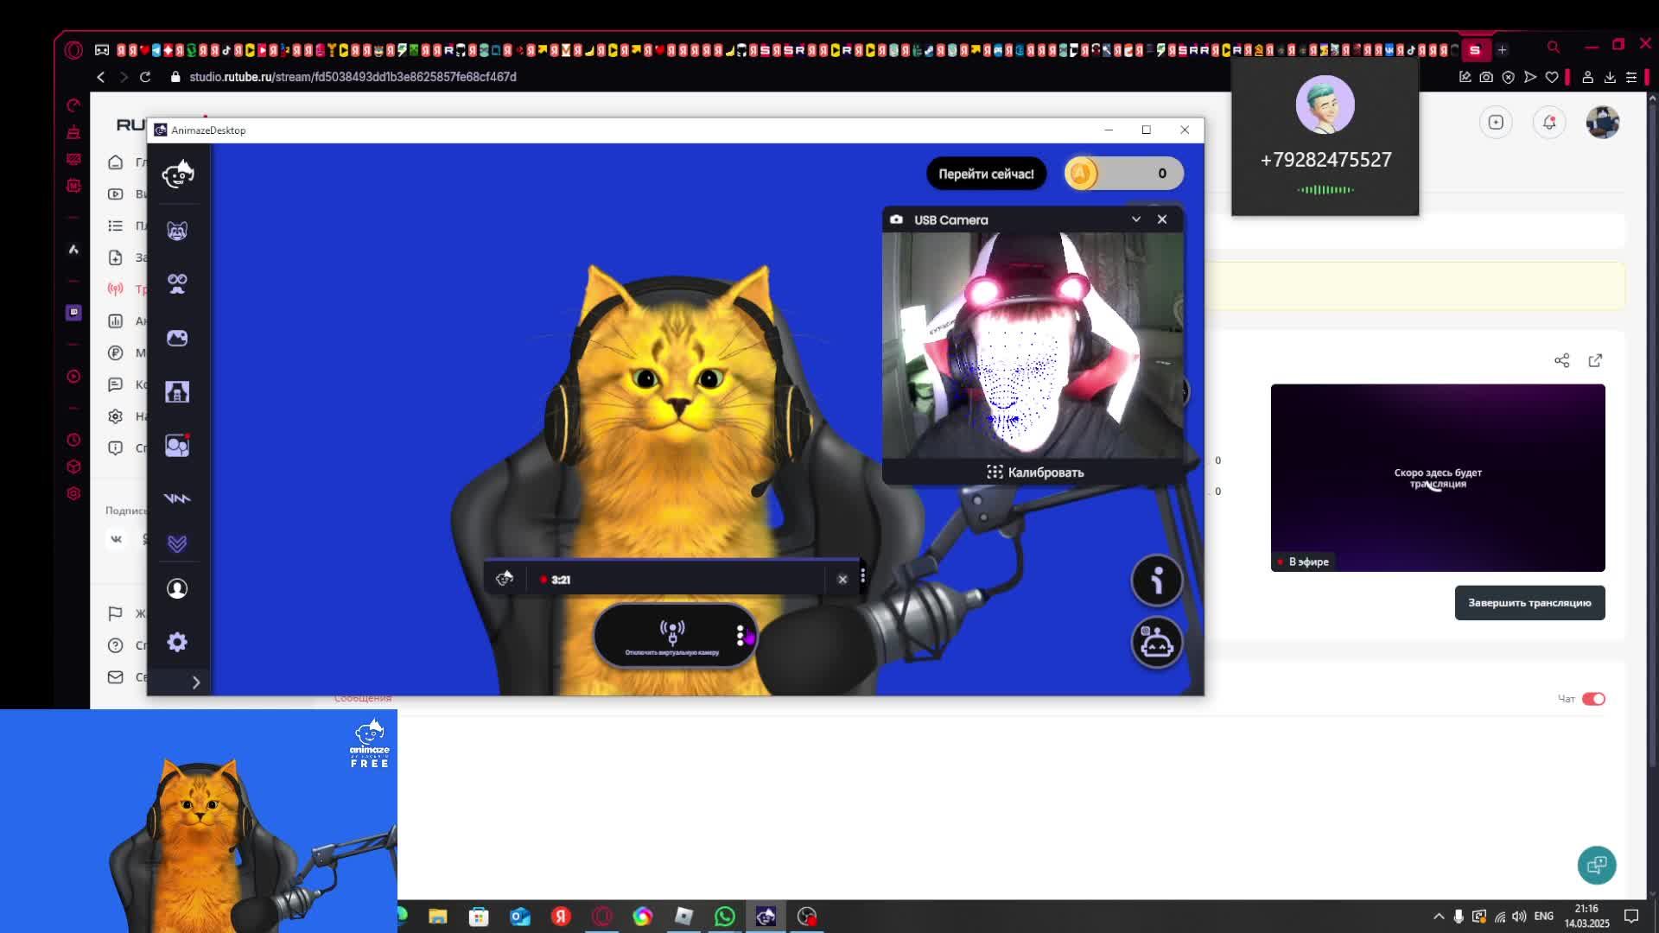1659x933 pixels.
Task: Click Перейти сейчас! button
Action: click(986, 174)
